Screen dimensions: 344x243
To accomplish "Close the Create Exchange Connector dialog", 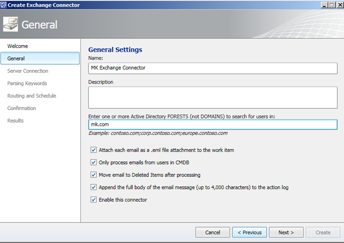I will (340, 5).
